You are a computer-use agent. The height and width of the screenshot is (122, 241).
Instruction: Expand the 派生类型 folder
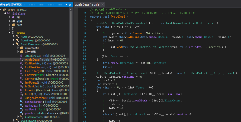18,52
